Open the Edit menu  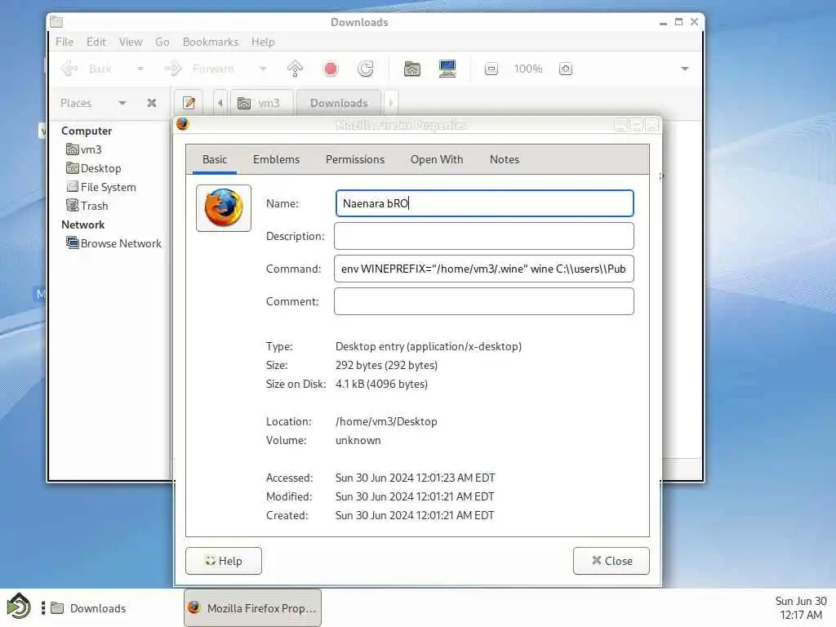click(96, 42)
